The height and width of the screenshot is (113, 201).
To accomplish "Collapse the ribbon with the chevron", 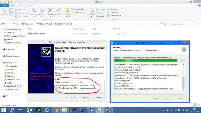I will (x=196, y=6).
